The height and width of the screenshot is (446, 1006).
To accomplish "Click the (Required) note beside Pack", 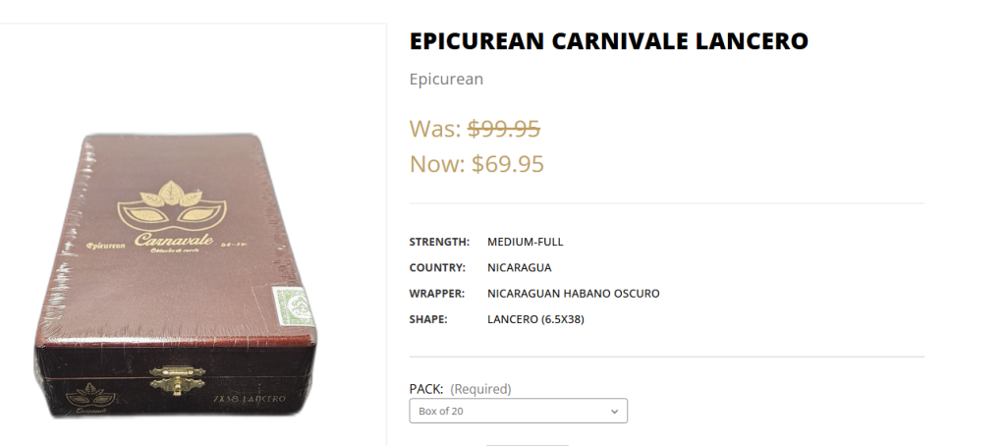I will click(x=480, y=388).
